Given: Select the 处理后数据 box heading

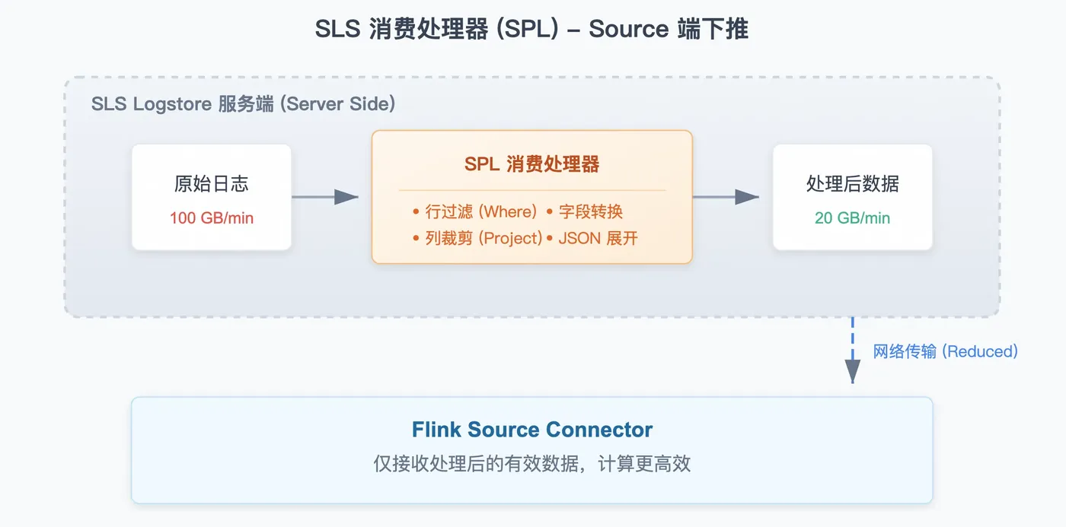Looking at the screenshot, I should click(852, 184).
